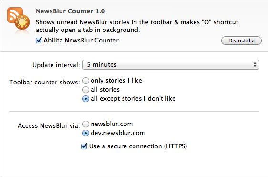Select the newsblur.com access option

tap(86, 124)
